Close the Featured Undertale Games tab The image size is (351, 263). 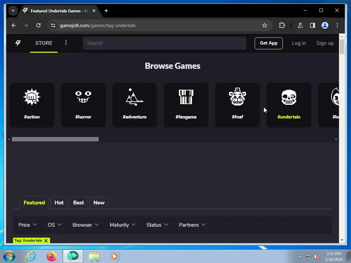click(94, 11)
